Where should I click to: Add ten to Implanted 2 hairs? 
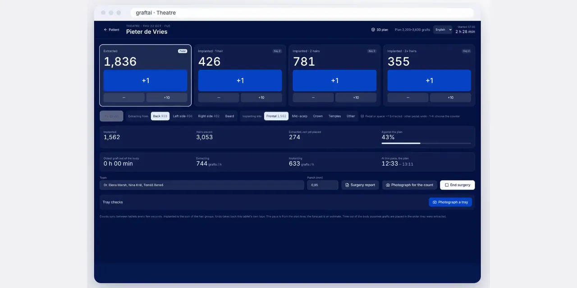[356, 98]
